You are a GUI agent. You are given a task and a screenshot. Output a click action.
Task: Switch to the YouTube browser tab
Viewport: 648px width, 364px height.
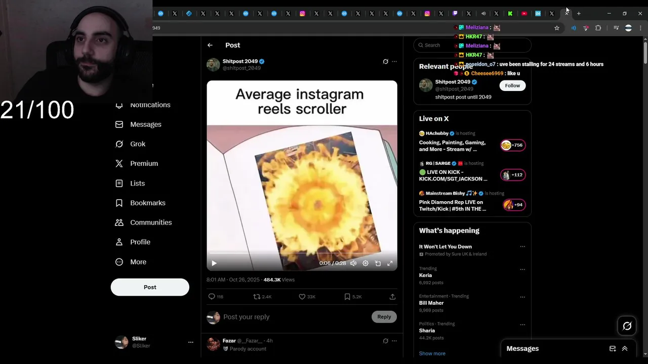tap(524, 14)
